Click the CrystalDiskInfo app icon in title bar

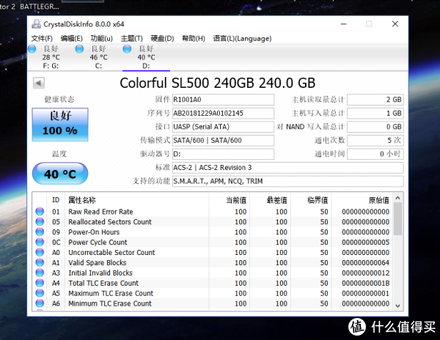[36, 24]
